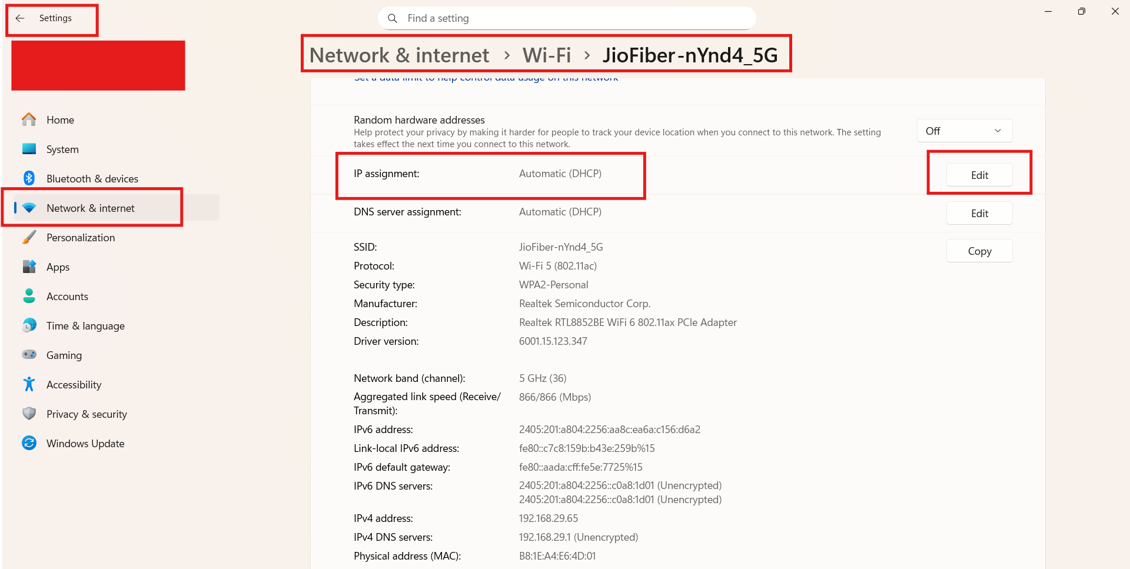Click the Wi-Fi breadcrumb link
This screenshot has height=569, width=1130.
tap(547, 55)
